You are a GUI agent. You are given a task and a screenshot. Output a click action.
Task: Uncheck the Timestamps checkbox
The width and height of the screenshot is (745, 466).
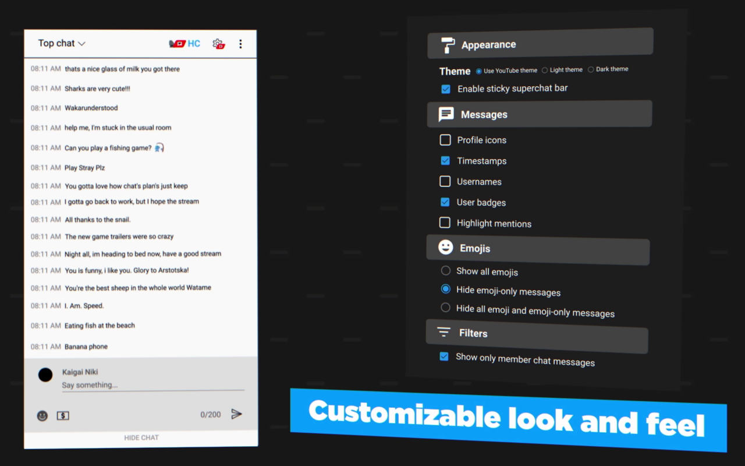pos(445,161)
